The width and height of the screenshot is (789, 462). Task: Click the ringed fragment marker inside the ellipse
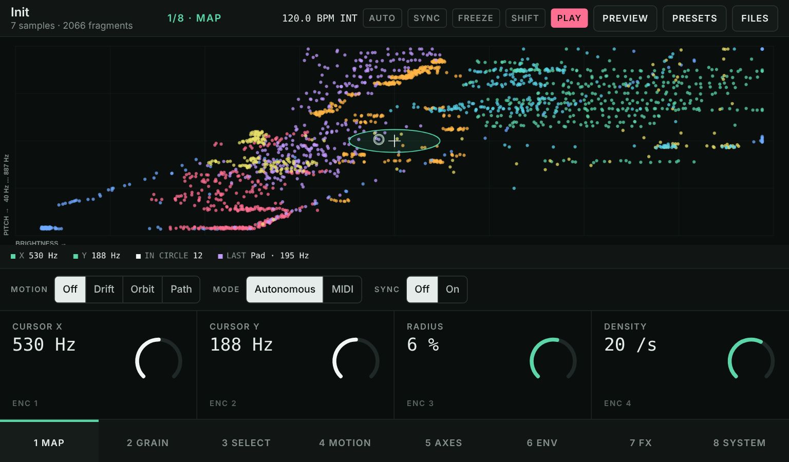(379, 139)
